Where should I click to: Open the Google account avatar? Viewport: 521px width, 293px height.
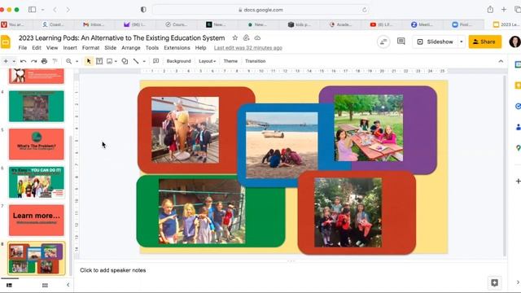click(514, 42)
